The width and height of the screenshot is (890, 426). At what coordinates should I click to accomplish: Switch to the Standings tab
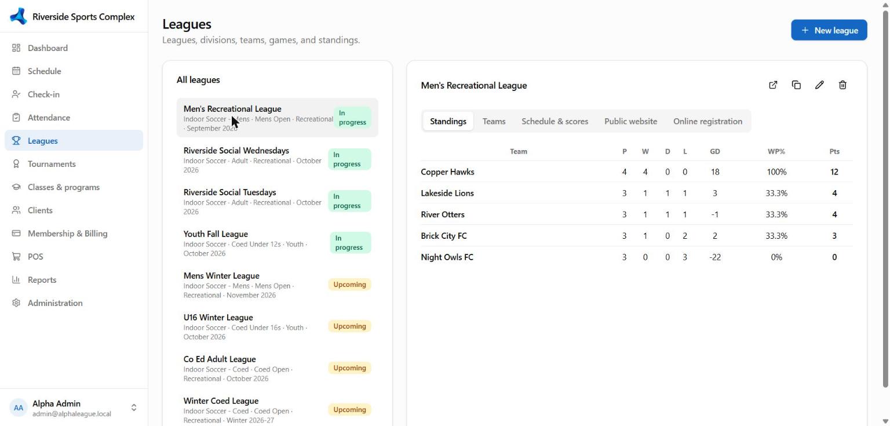click(448, 121)
